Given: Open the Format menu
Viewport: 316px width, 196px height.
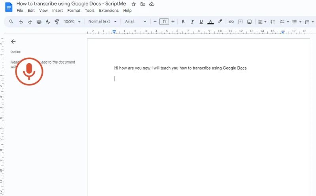Looking at the screenshot, I should pos(74,11).
